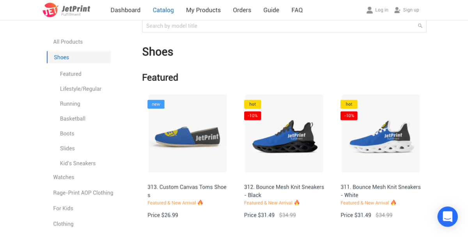The height and width of the screenshot is (237, 468).
Task: Select Basketball subcategory
Action: pos(73,119)
